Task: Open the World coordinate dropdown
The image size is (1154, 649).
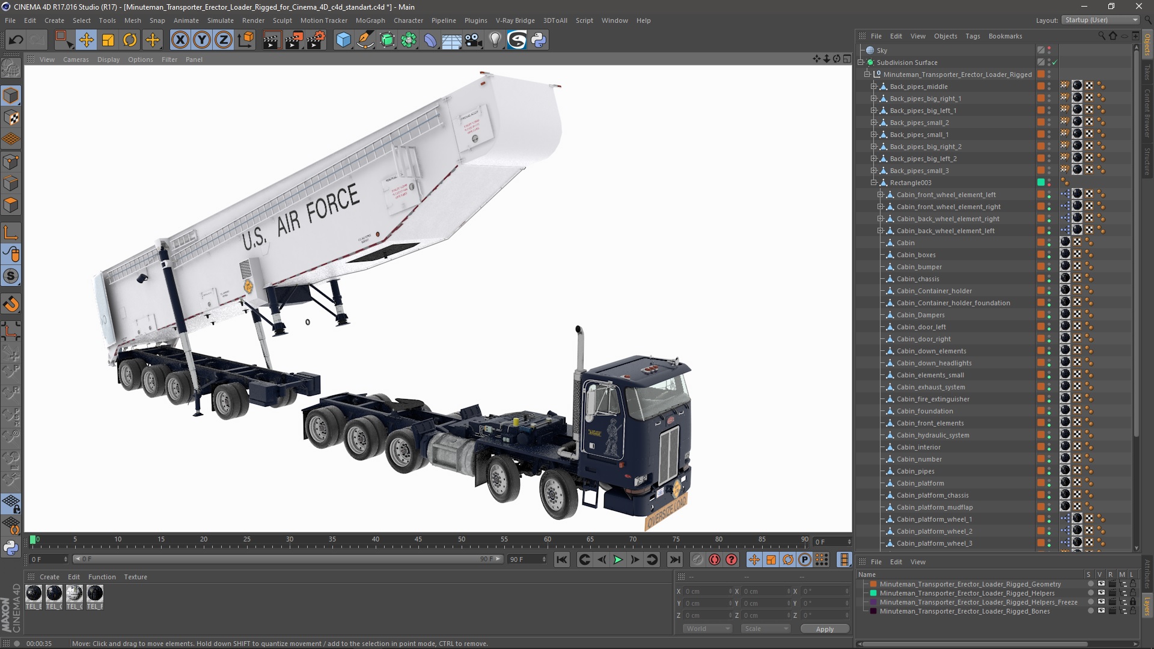Action: pyautogui.click(x=707, y=629)
